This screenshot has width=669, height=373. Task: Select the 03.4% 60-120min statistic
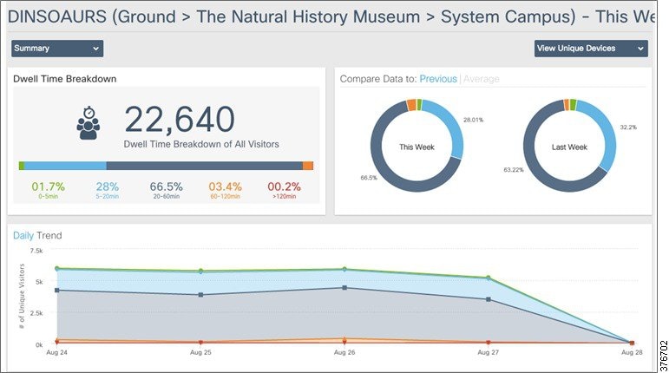pyautogui.click(x=224, y=189)
